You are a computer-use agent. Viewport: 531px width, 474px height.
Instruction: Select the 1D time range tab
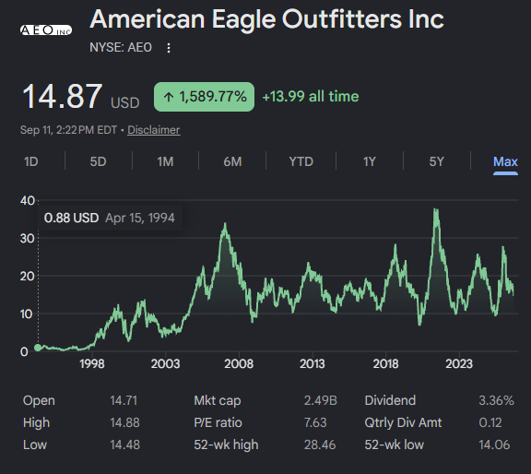point(31,161)
